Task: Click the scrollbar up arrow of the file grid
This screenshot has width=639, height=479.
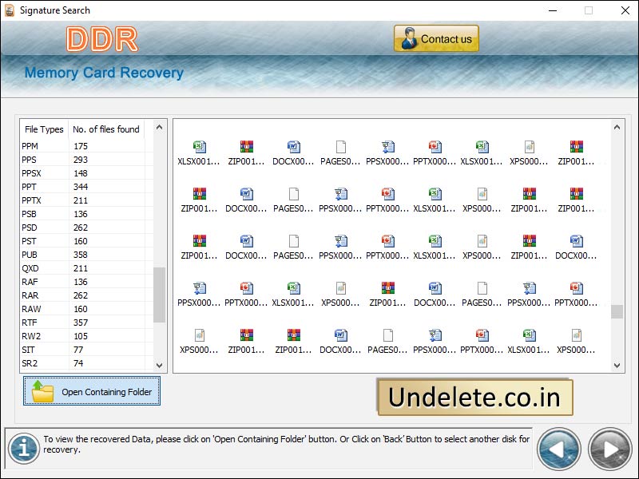Action: [617, 125]
